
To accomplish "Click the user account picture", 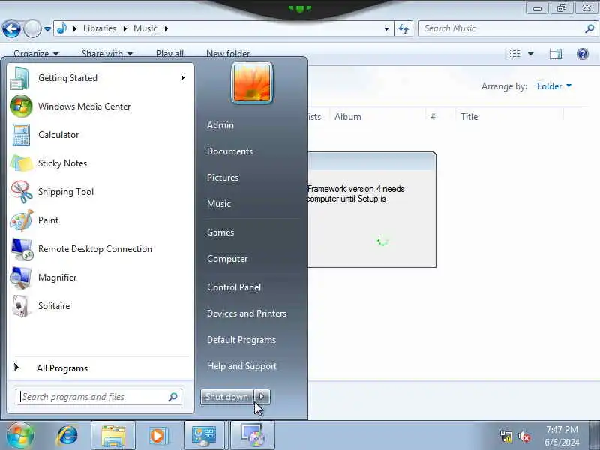I will 252,83.
